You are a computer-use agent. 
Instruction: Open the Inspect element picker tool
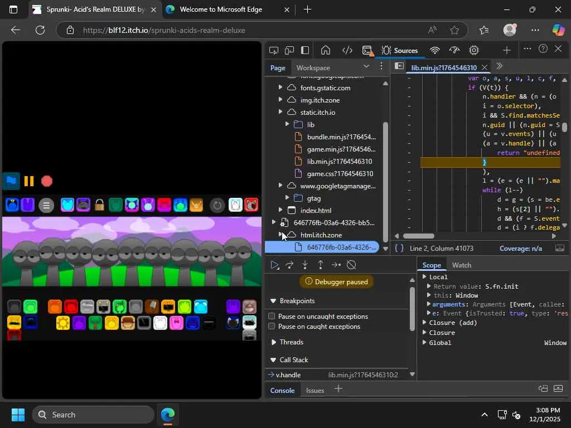(x=274, y=50)
